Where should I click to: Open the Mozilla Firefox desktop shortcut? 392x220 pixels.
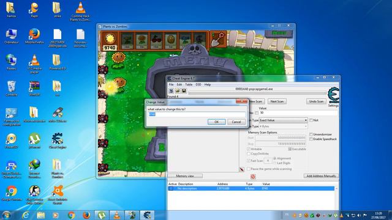click(34, 36)
